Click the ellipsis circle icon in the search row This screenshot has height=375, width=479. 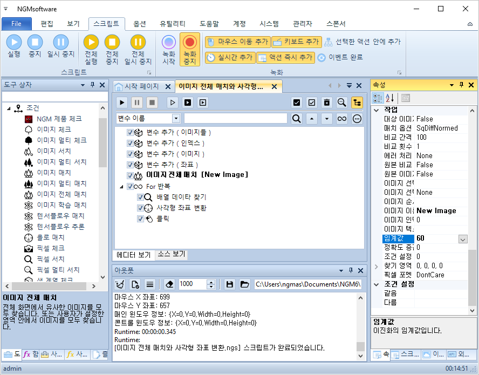pos(357,119)
